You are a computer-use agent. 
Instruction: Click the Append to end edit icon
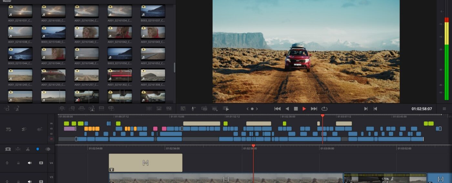coord(72,109)
